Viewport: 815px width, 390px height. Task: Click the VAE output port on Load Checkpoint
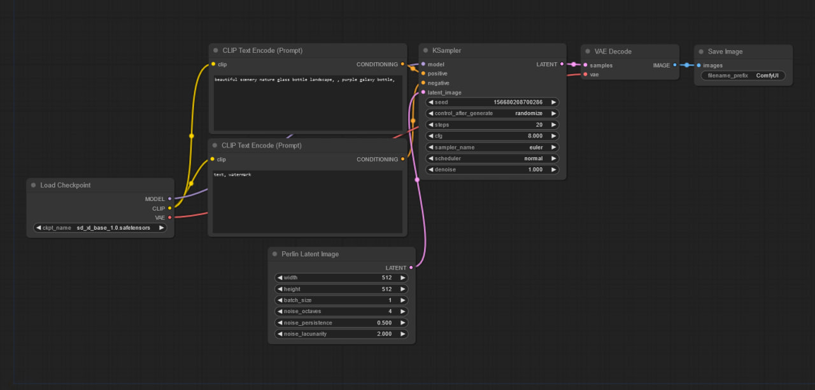pyautogui.click(x=169, y=218)
